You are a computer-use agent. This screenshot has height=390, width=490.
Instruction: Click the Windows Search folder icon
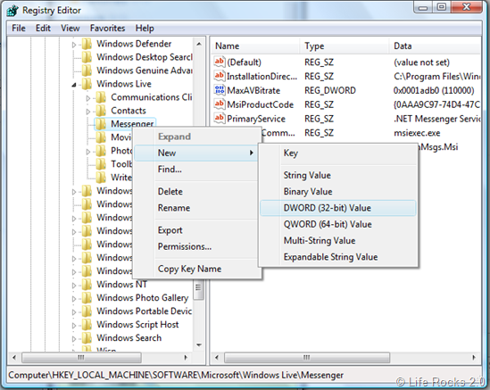pos(87,338)
